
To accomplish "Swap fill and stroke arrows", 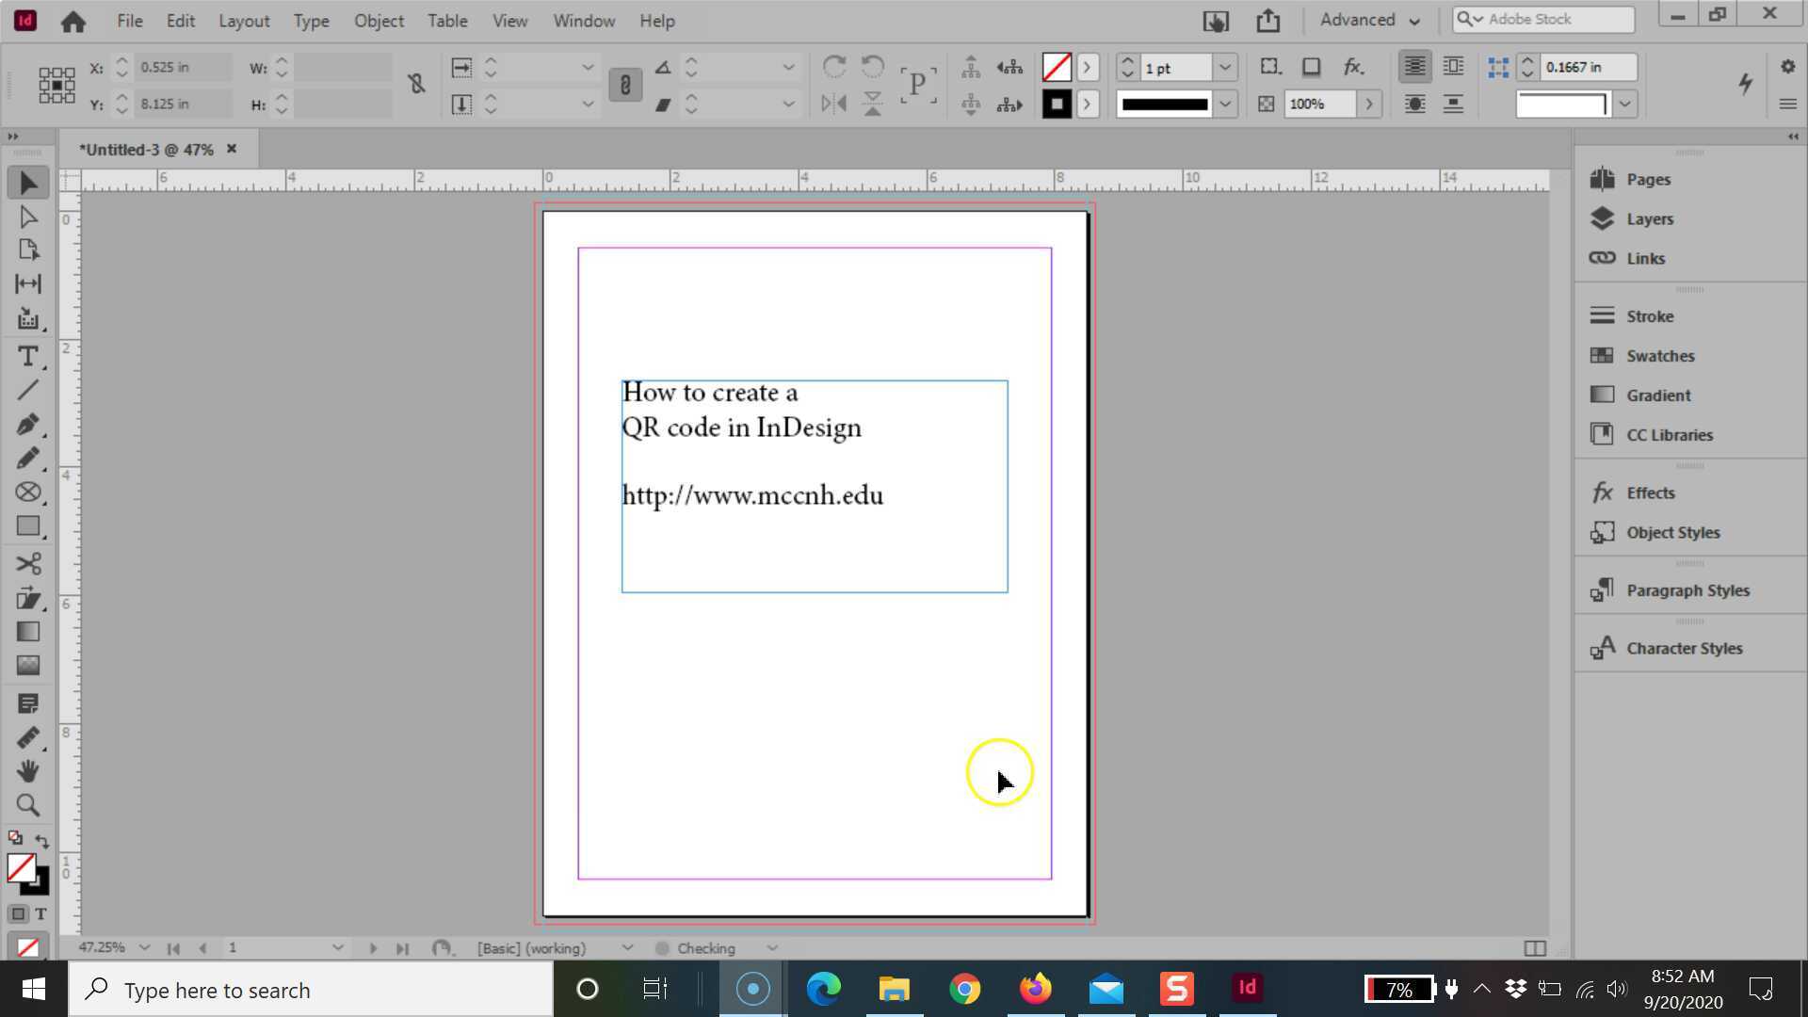I will (41, 840).
